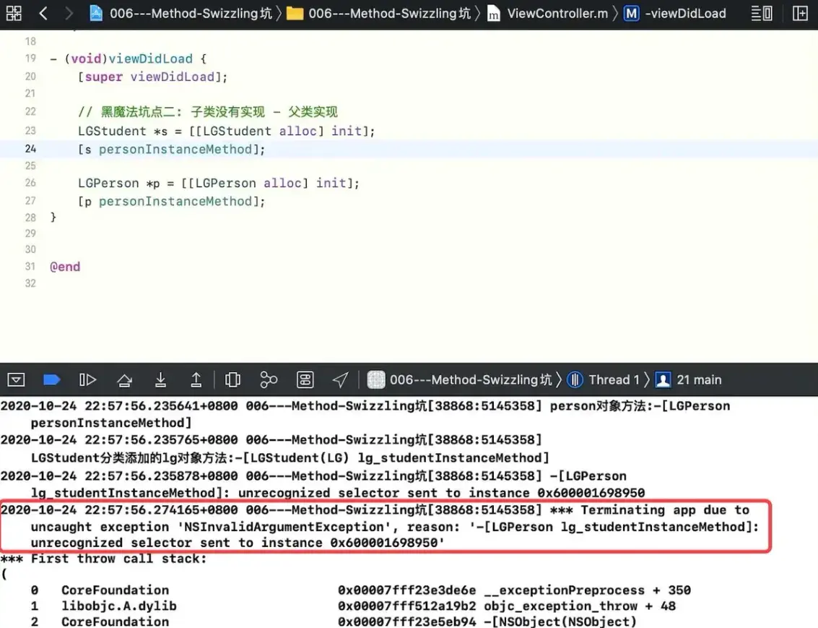The width and height of the screenshot is (818, 628).
Task: Go forward in editor navigation history
Action: [x=69, y=13]
